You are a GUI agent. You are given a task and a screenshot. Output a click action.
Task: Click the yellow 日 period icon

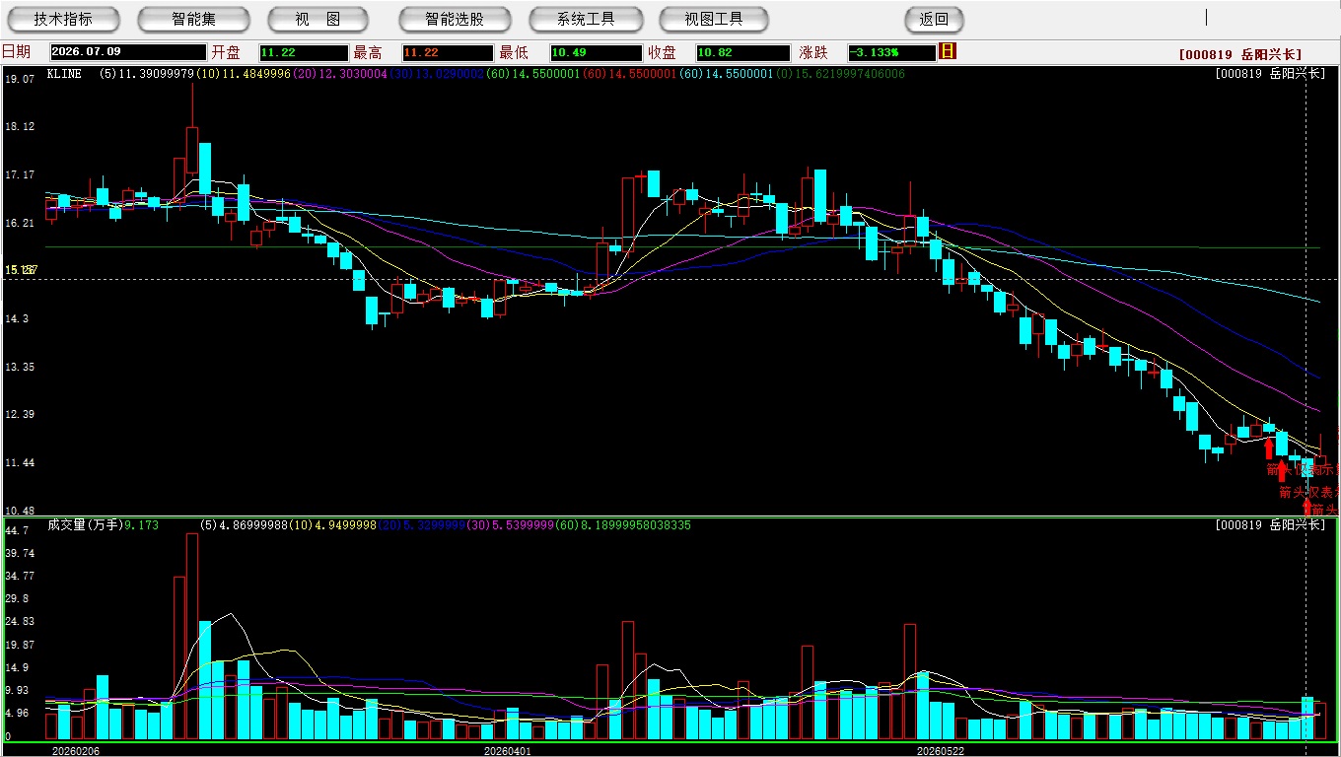[x=948, y=51]
